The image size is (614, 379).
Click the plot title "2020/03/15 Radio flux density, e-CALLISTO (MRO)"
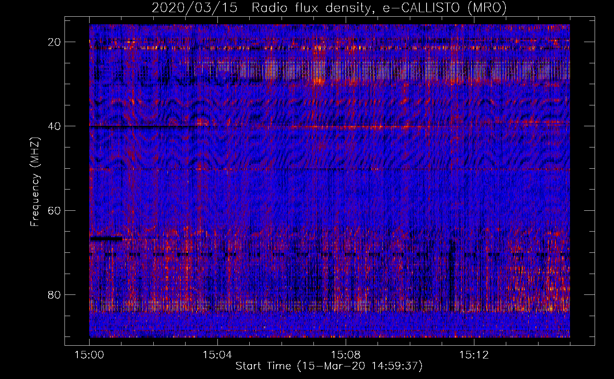pos(329,8)
